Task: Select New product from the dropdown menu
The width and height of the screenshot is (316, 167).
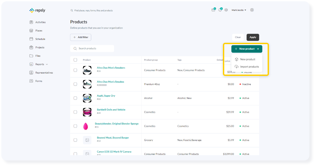Action: (248, 59)
